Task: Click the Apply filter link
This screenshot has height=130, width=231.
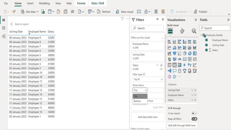Action: [x=158, y=107]
